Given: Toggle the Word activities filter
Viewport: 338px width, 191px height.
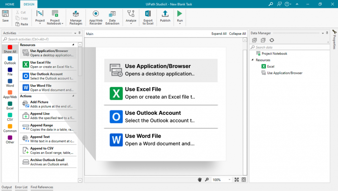Looking at the screenshot, I should pyautogui.click(x=10, y=83).
